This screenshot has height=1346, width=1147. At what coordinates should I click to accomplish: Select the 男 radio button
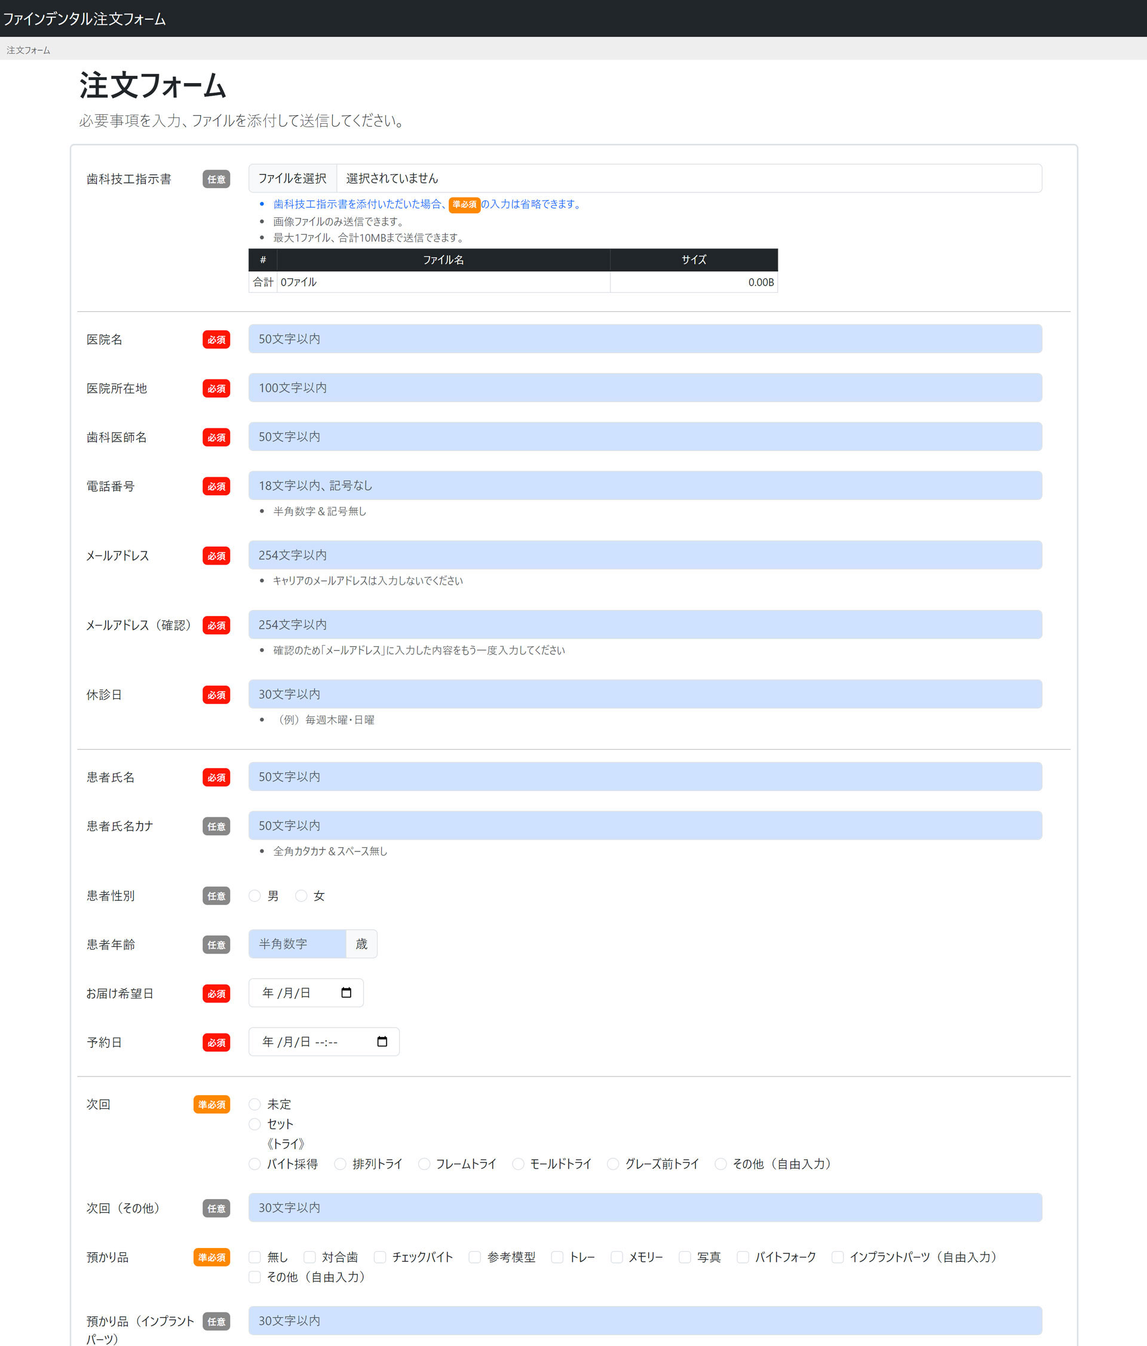[254, 896]
